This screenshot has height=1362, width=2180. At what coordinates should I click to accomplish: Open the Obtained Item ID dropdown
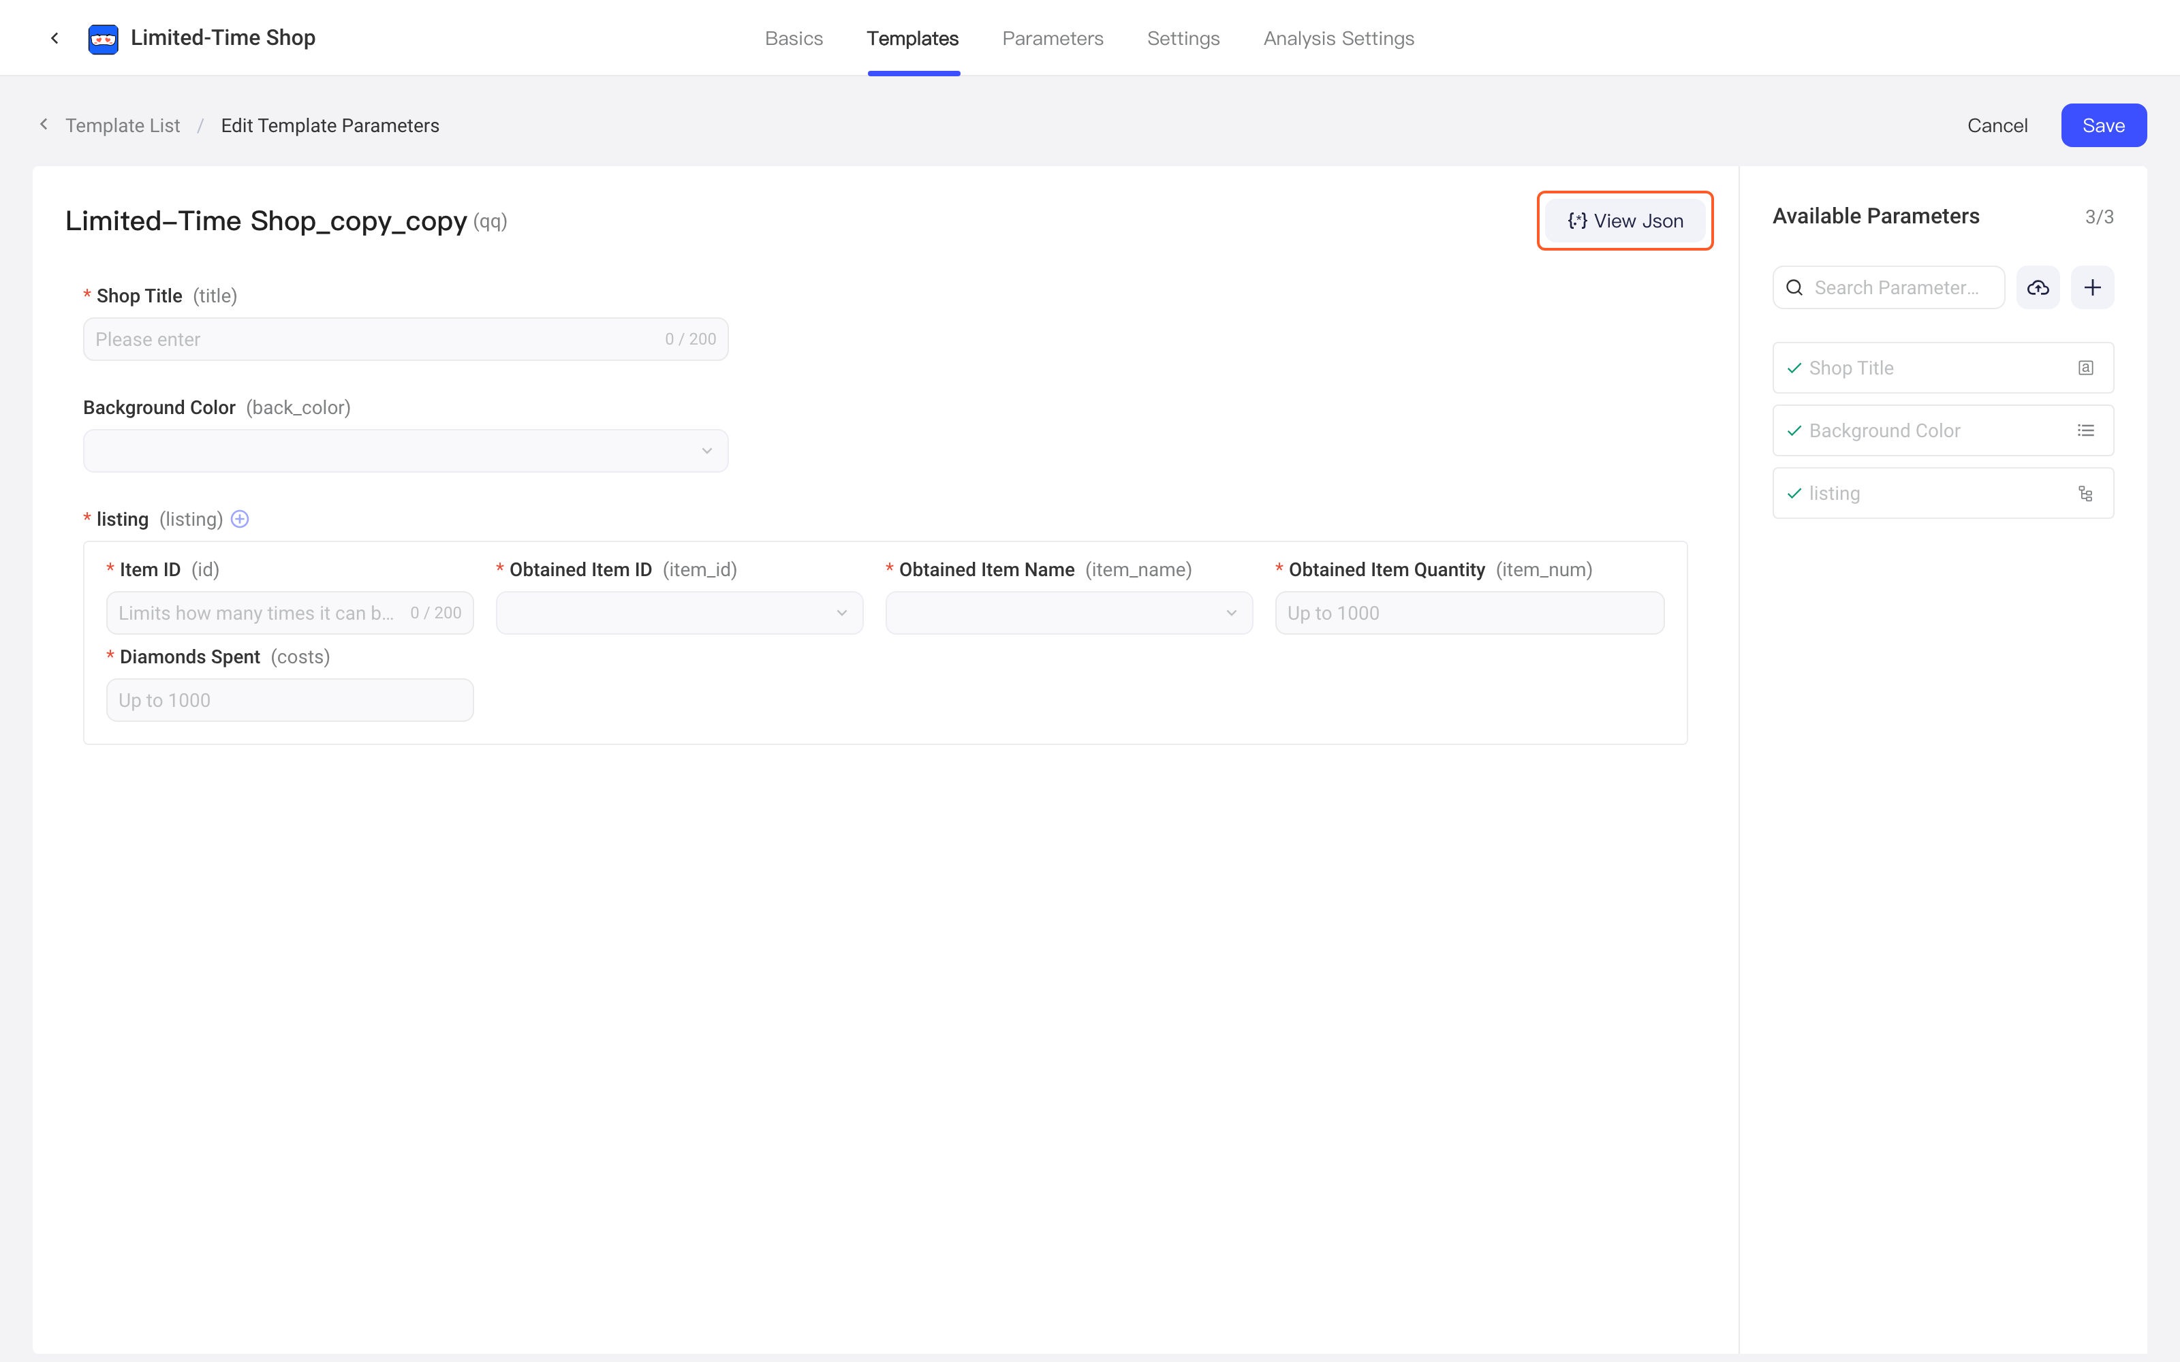pos(679,612)
